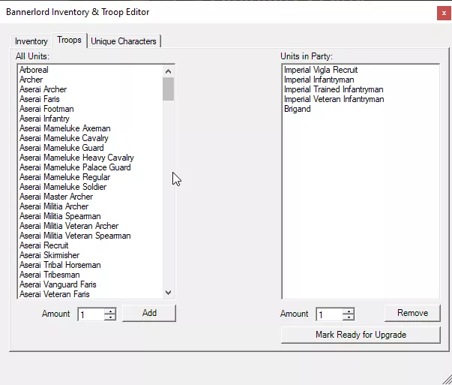Select Aserai Master Archer

point(91,197)
